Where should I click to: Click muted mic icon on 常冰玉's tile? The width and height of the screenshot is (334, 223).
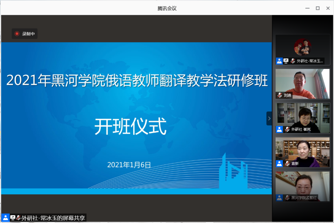(293, 61)
